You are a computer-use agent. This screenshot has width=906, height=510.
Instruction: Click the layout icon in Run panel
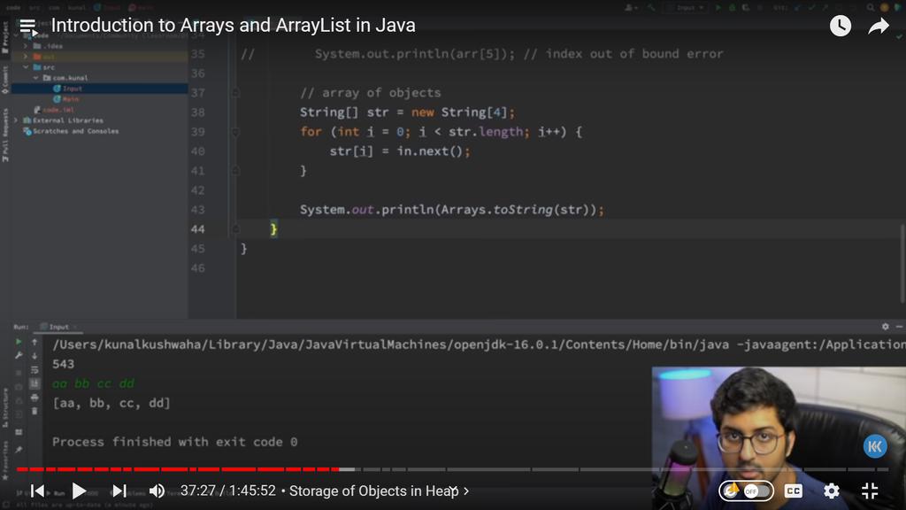pyautogui.click(x=19, y=432)
